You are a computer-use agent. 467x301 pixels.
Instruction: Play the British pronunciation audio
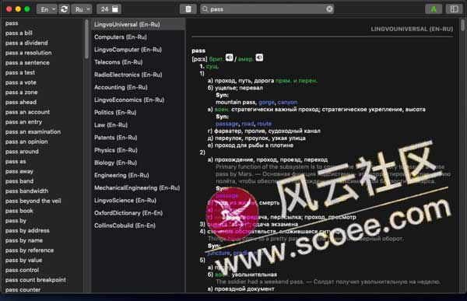click(x=229, y=58)
